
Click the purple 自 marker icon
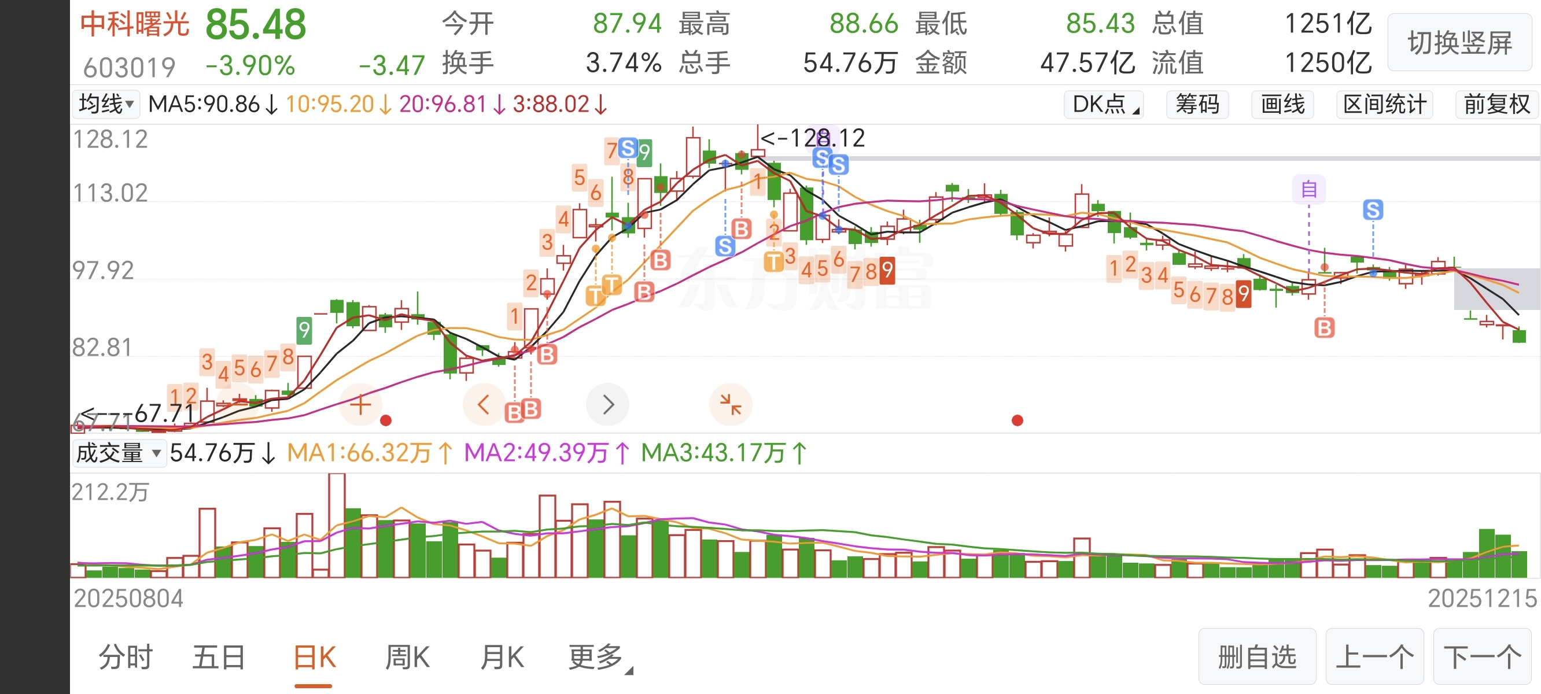click(x=1308, y=190)
